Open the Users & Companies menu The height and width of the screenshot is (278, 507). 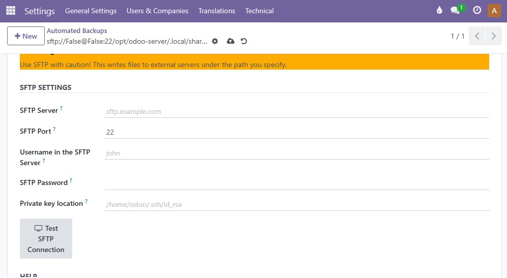tap(157, 11)
